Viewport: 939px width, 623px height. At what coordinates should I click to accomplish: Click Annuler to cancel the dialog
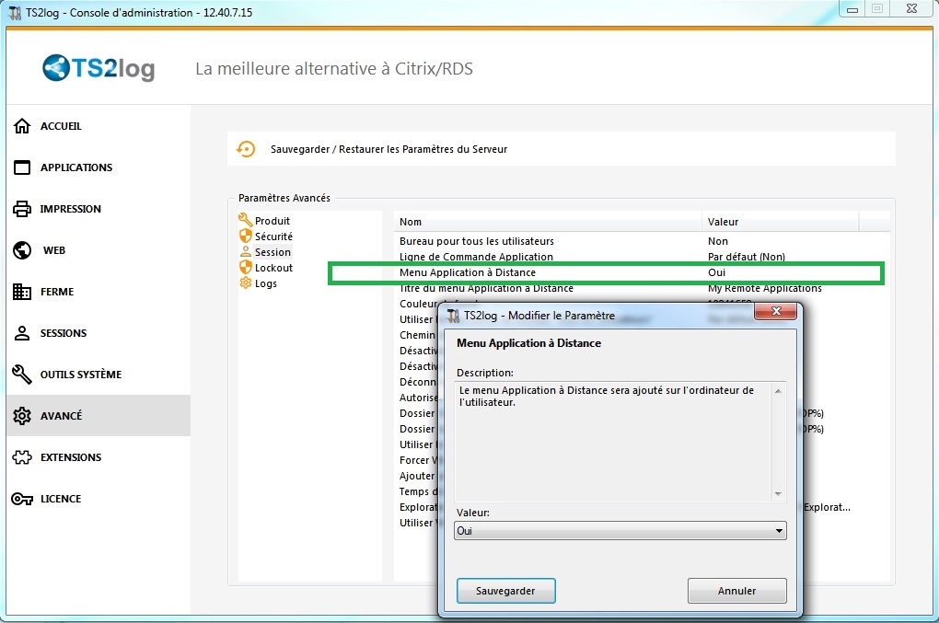736,591
